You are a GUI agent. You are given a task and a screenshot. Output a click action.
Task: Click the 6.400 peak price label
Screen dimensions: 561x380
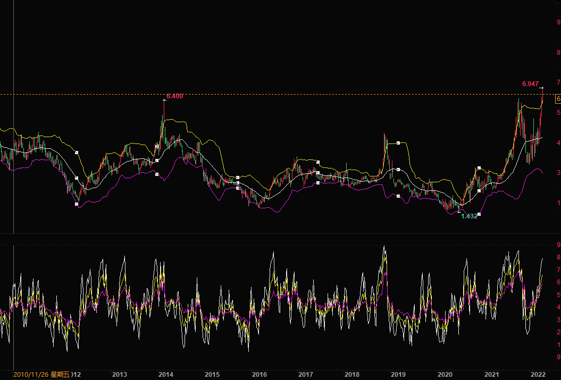pyautogui.click(x=174, y=96)
